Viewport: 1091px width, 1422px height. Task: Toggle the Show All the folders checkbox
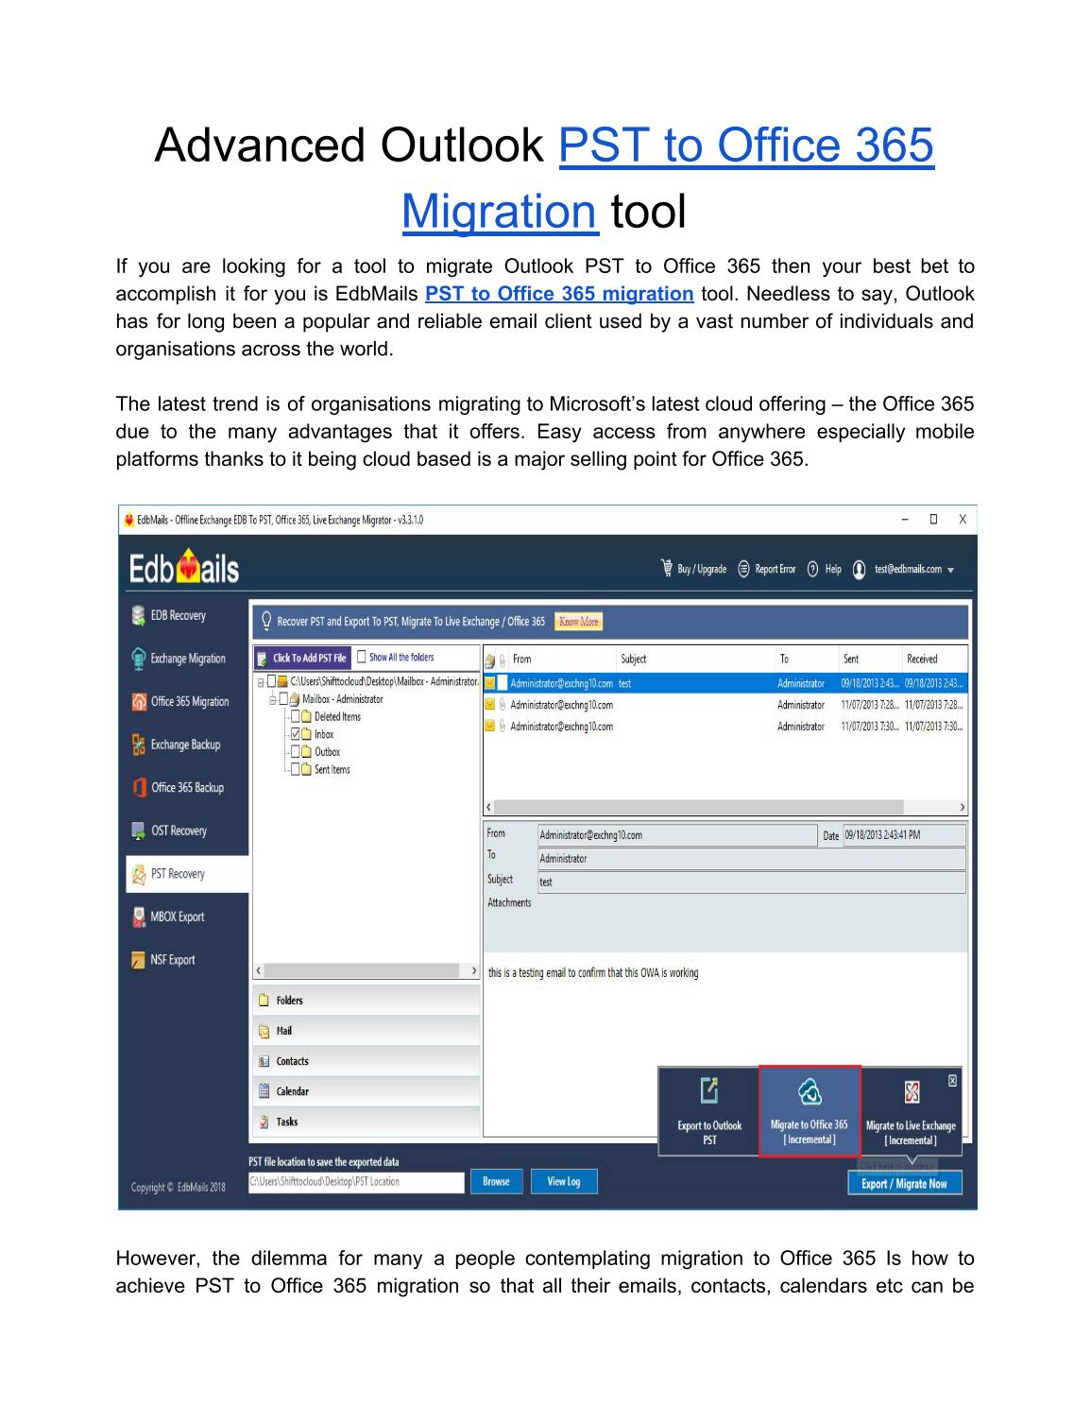click(x=362, y=657)
